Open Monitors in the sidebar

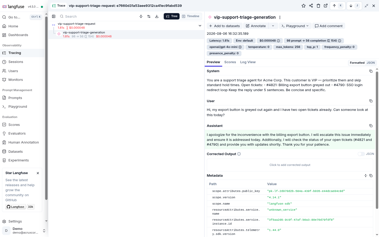click(x=23, y=80)
